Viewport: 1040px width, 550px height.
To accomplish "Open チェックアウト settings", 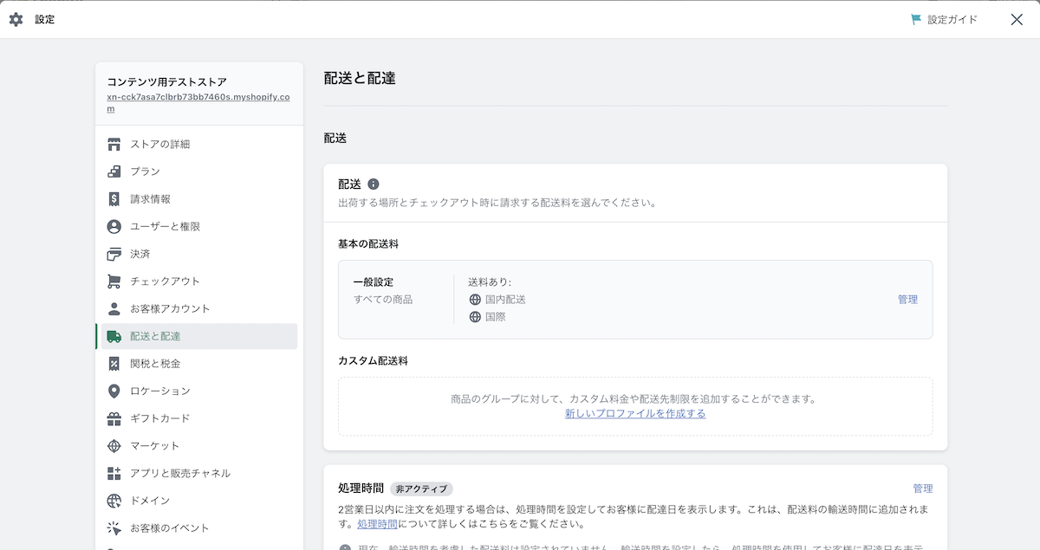I will [x=199, y=281].
